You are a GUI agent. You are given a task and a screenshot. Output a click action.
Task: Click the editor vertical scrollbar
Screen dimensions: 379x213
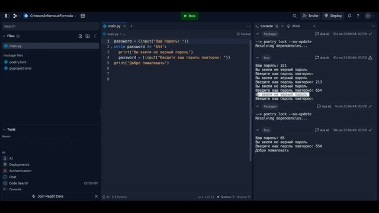tap(250, 101)
